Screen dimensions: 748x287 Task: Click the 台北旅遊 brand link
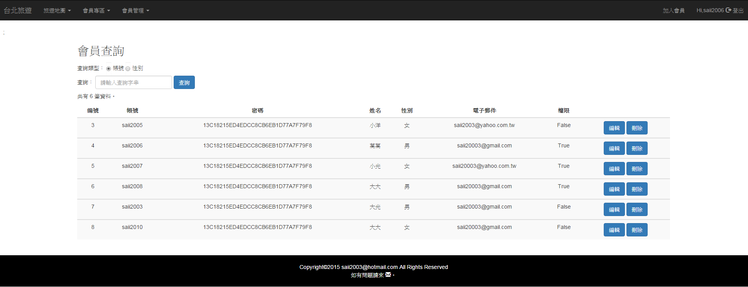pos(18,10)
